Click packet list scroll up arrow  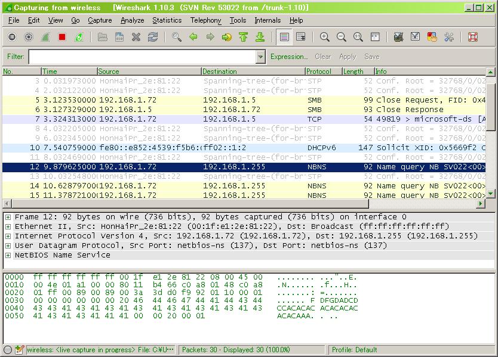pyautogui.click(x=491, y=72)
